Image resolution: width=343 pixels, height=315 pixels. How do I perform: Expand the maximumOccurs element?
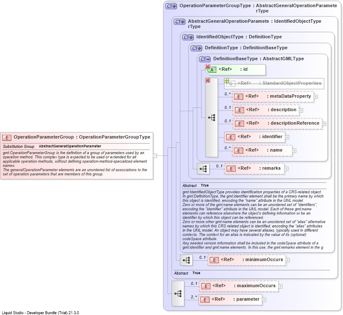click(280, 286)
